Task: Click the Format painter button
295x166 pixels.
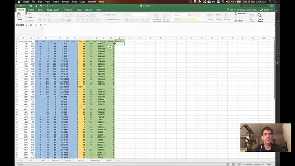Action: pyautogui.click(x=30, y=20)
